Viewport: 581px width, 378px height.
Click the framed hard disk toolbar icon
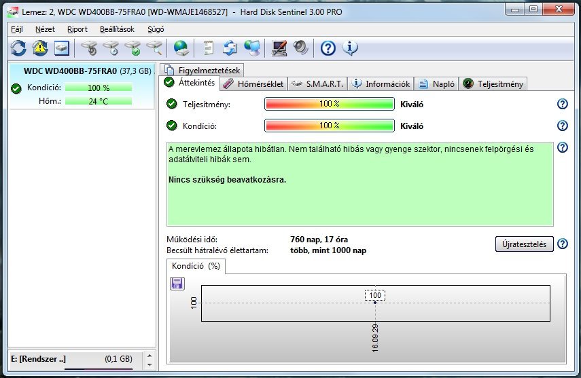click(62, 48)
